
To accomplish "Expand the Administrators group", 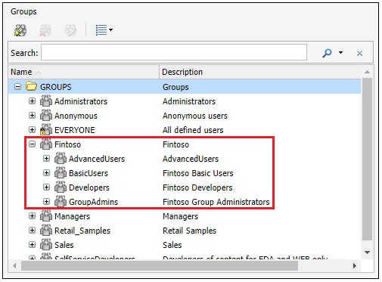I will (32, 101).
